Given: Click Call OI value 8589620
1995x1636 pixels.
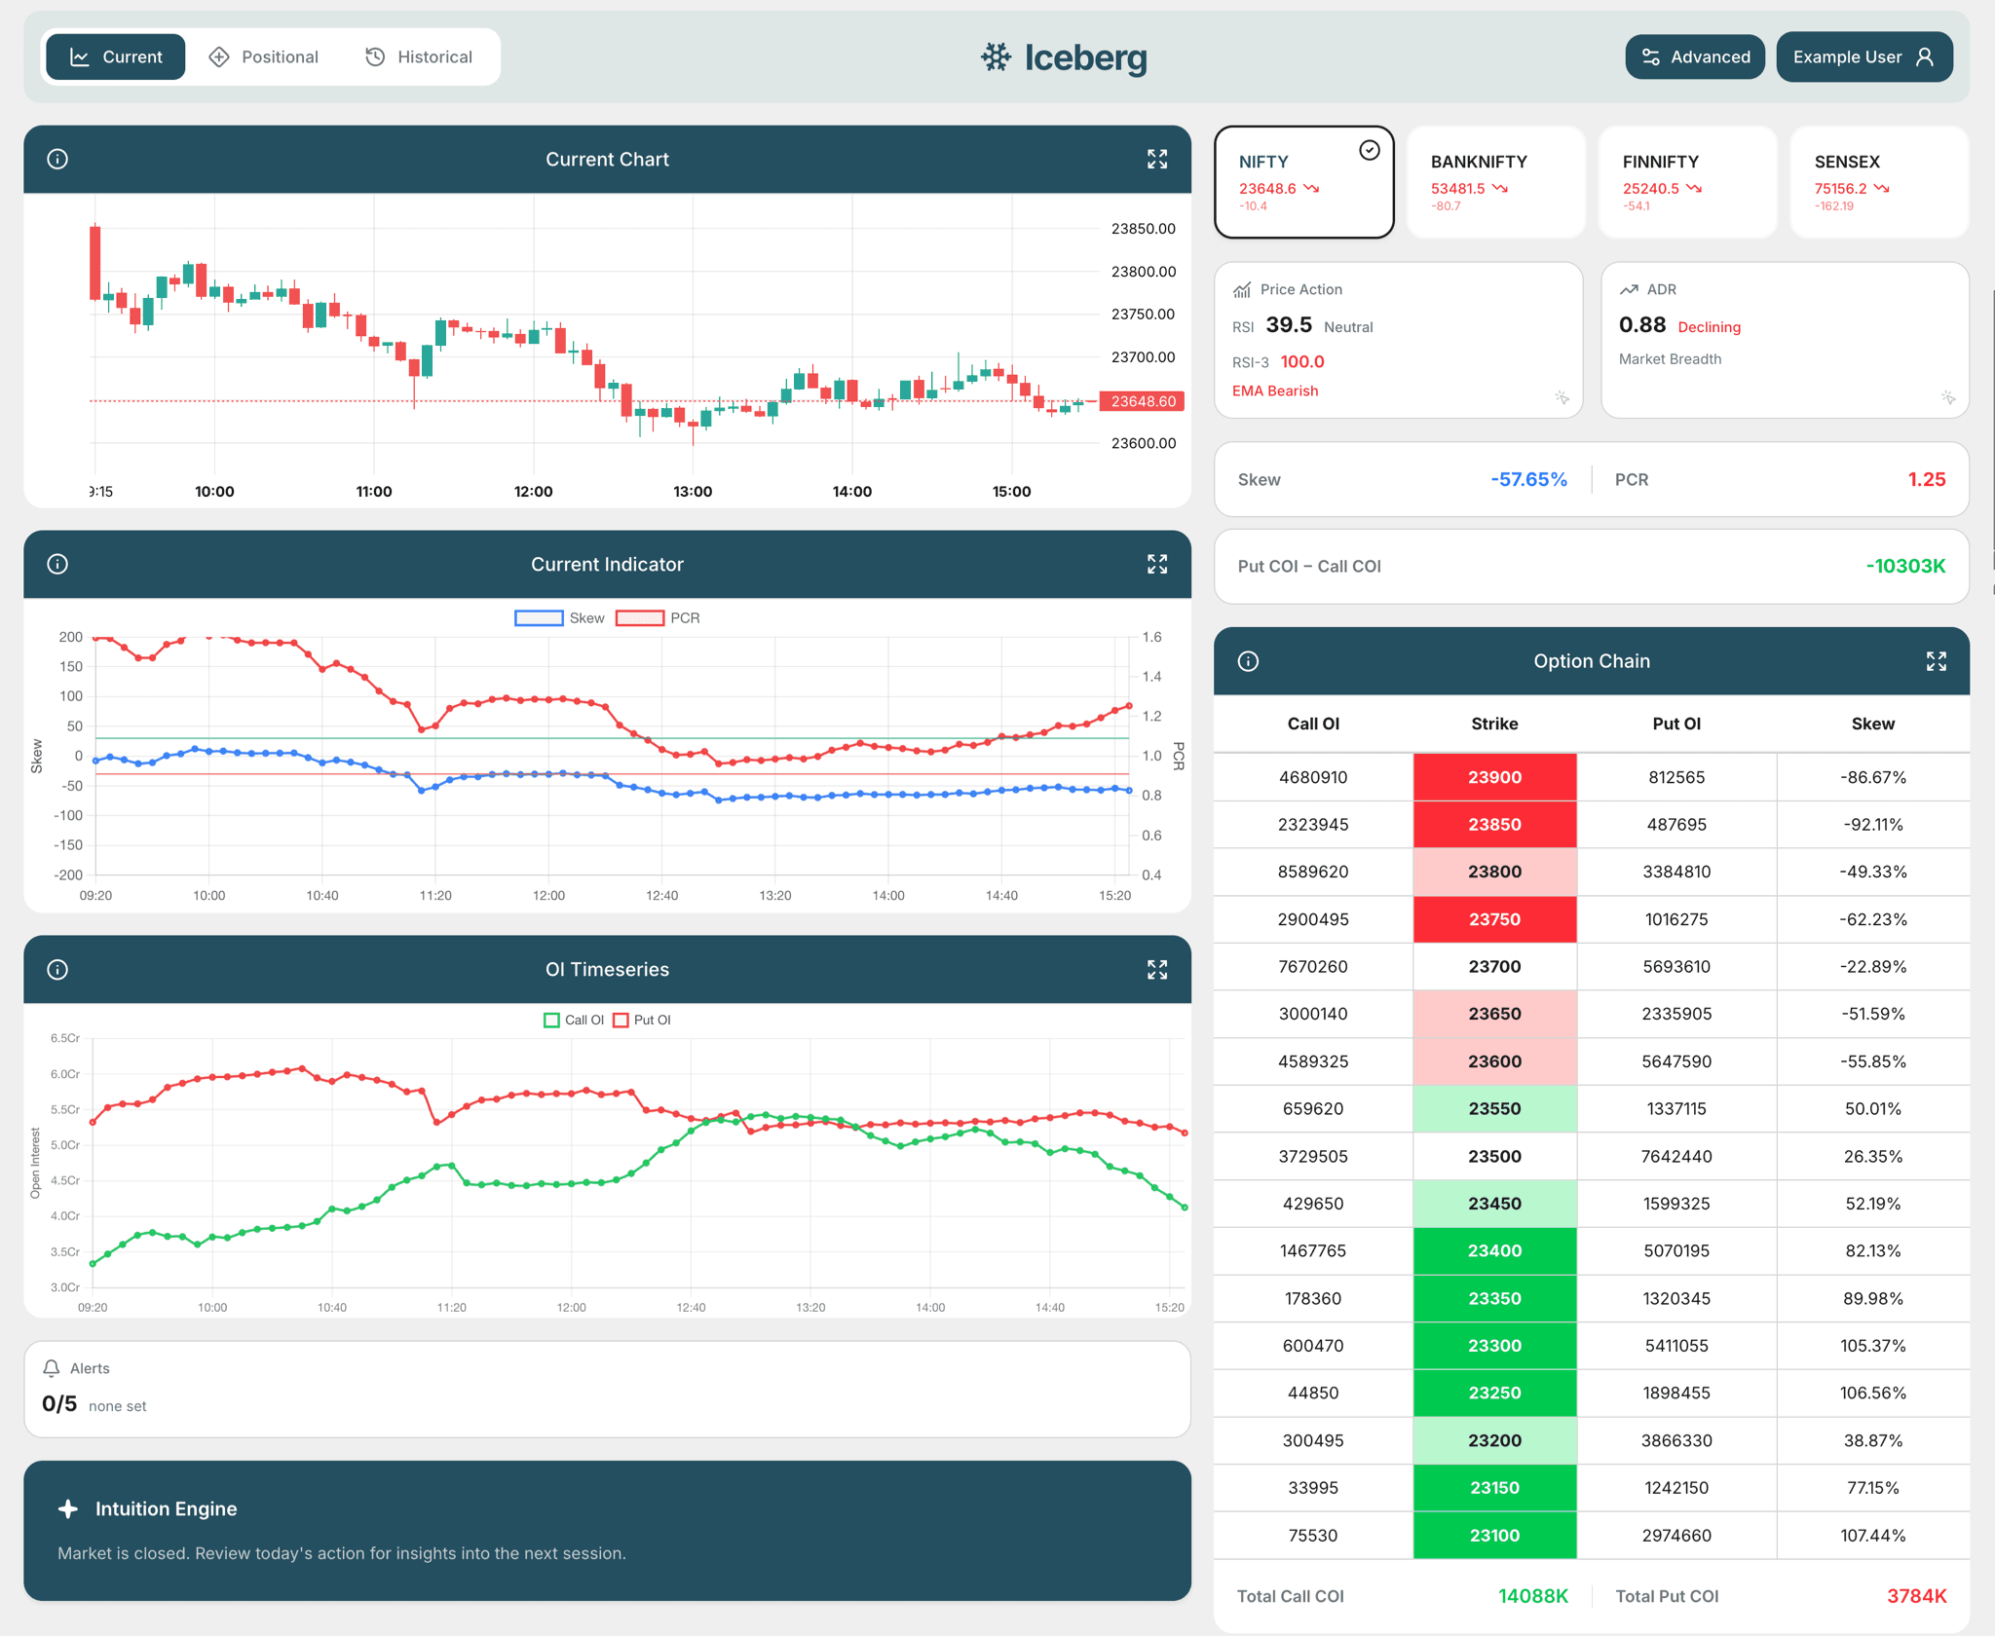Looking at the screenshot, I should tap(1313, 872).
